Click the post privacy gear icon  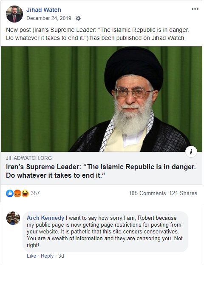click(78, 18)
